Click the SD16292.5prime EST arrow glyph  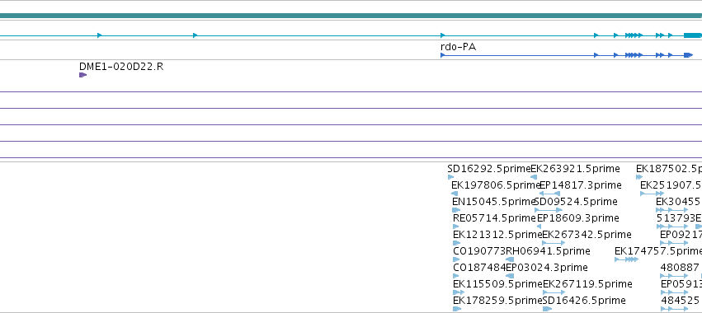(450, 177)
